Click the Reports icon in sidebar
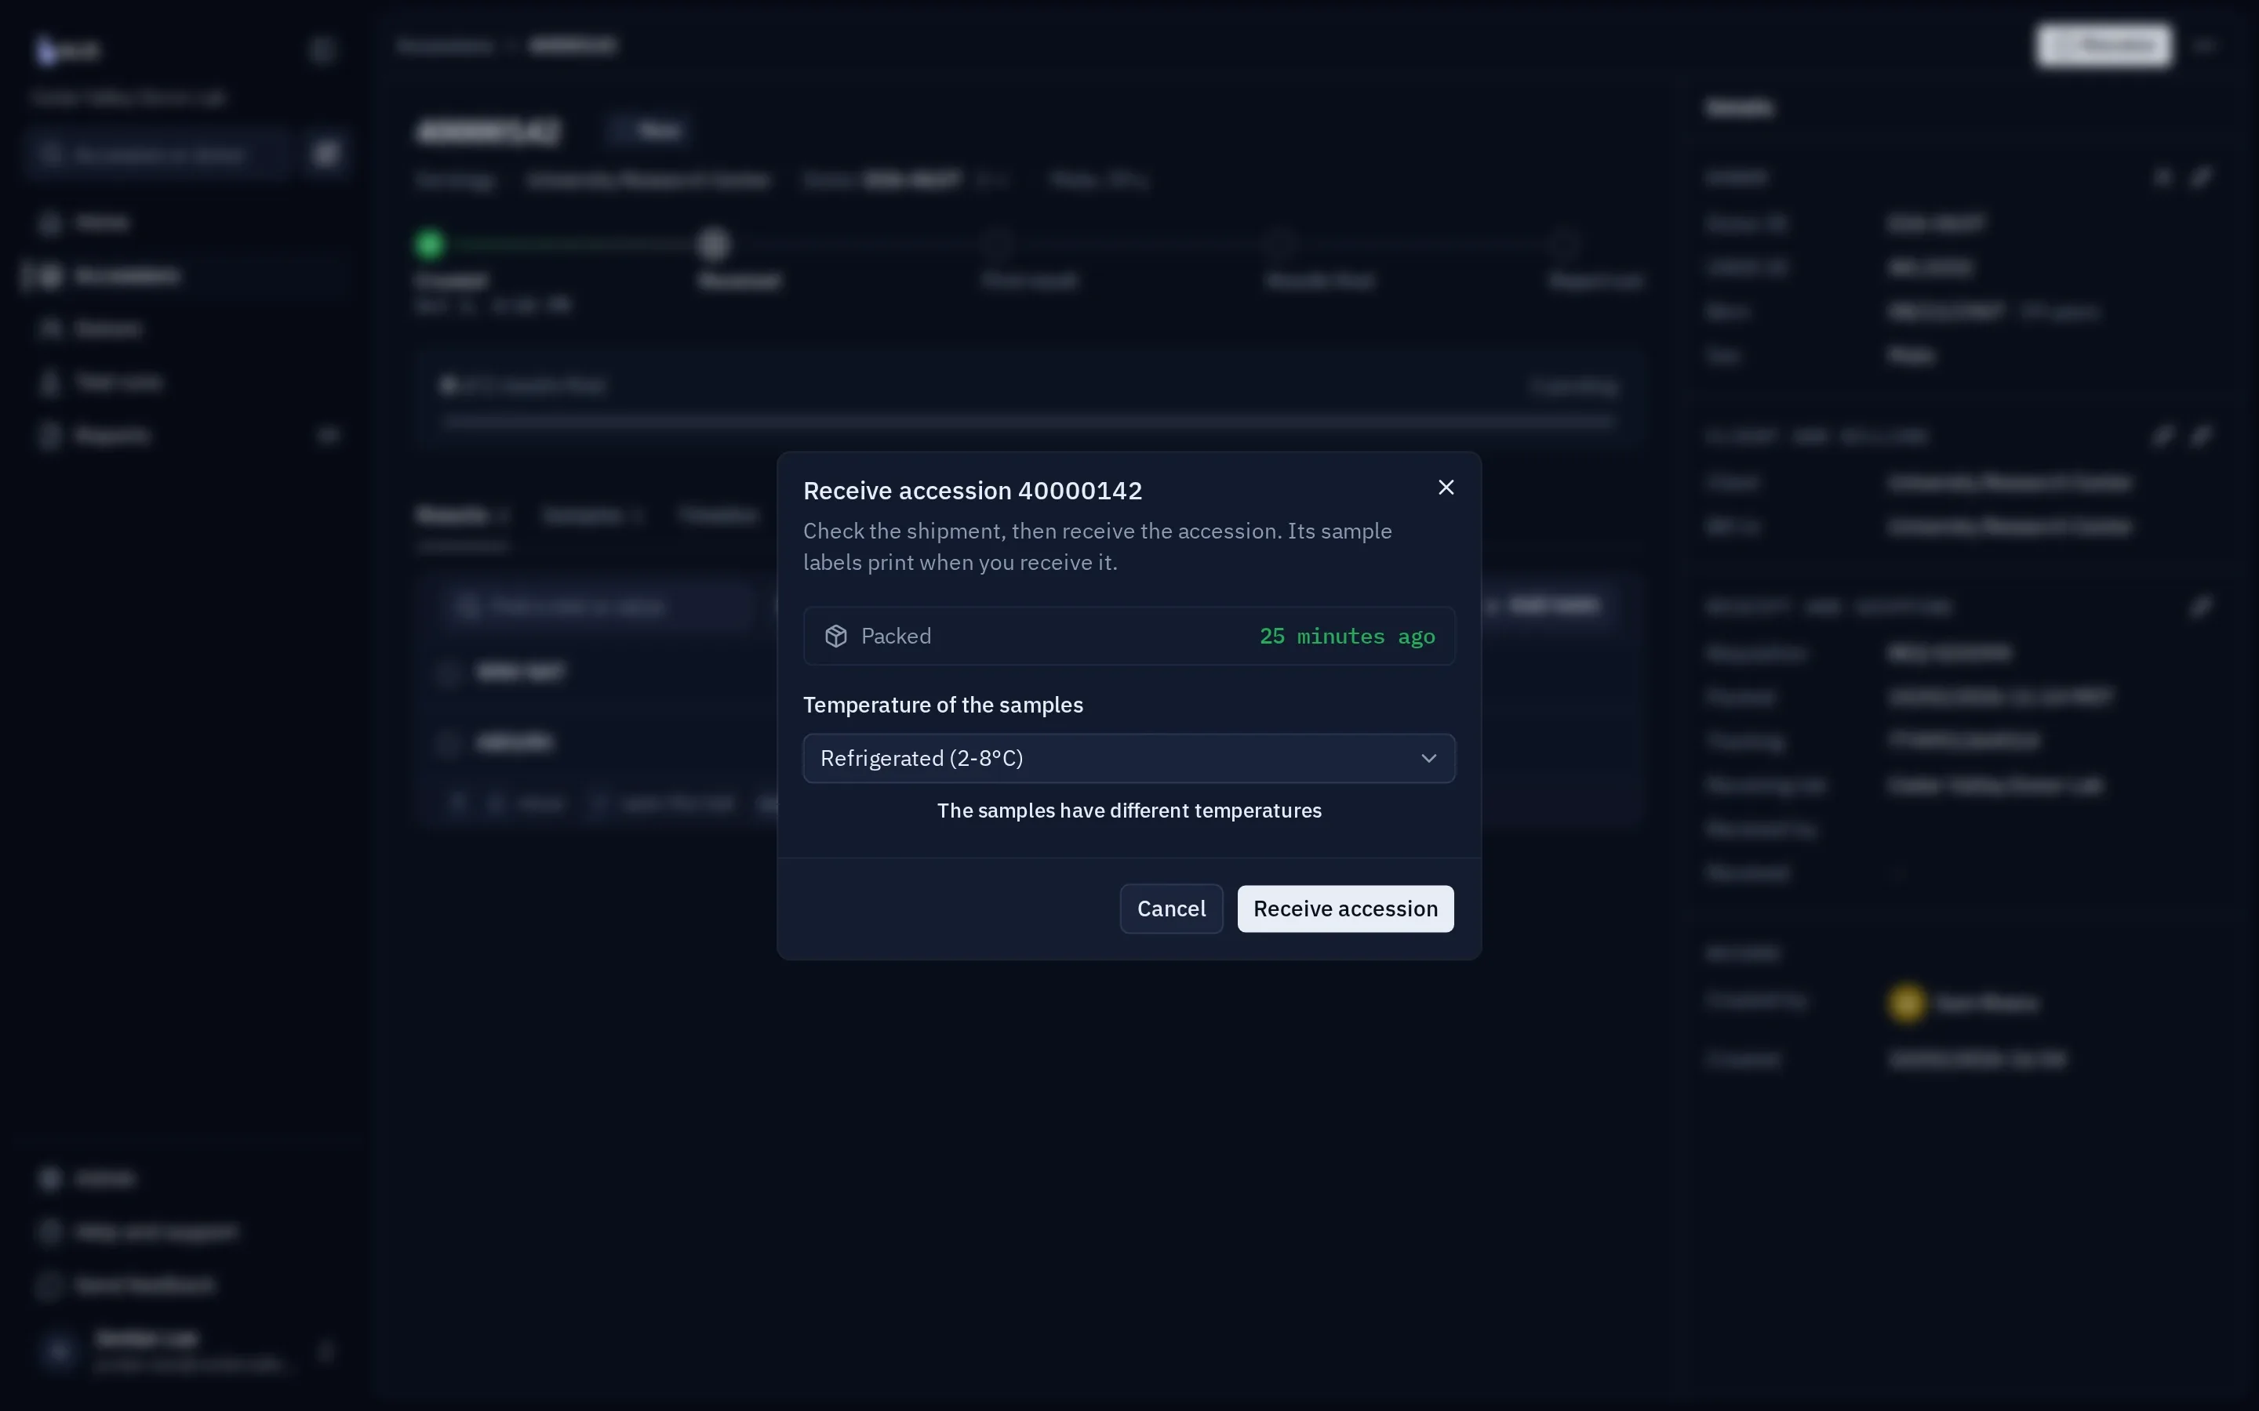Screen dimensions: 2259x1411 tap(49, 436)
